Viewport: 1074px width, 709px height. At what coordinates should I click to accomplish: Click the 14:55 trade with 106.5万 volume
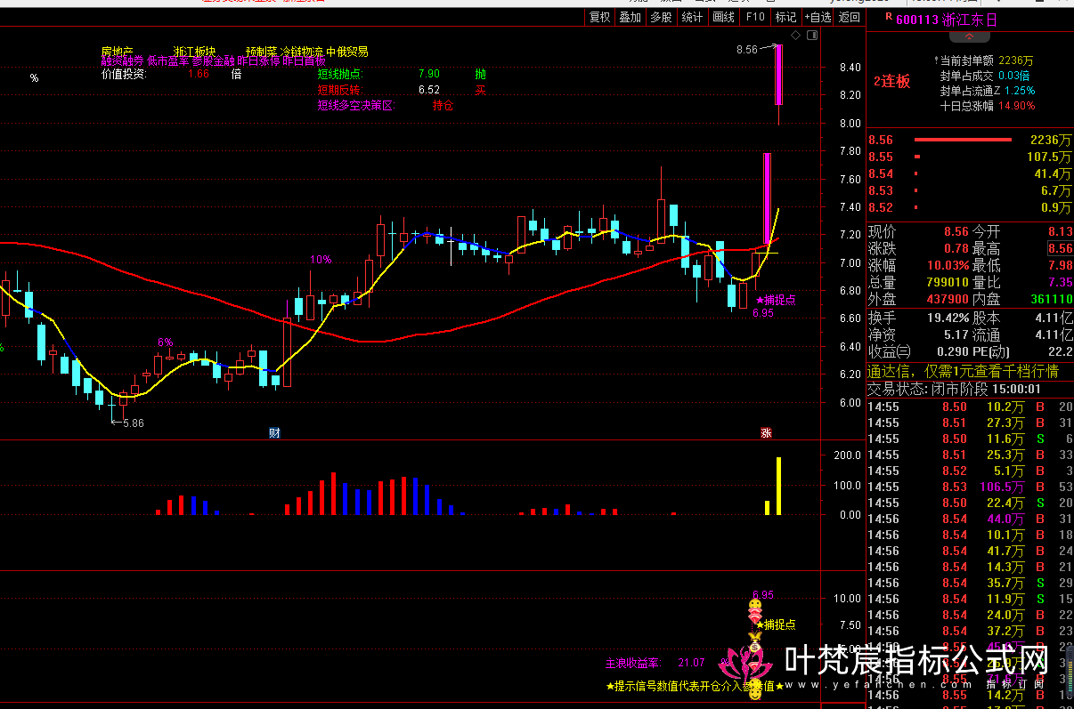[970, 487]
